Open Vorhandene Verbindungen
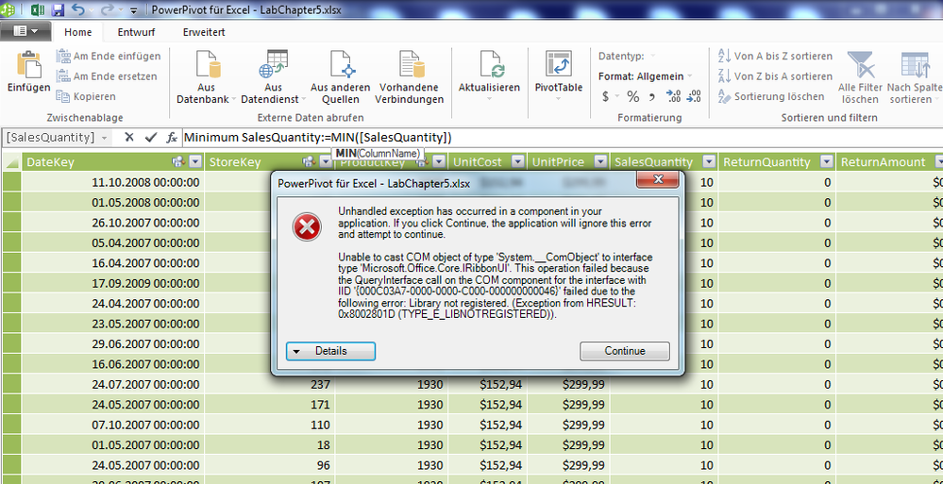This screenshot has width=943, height=484. coord(412,77)
